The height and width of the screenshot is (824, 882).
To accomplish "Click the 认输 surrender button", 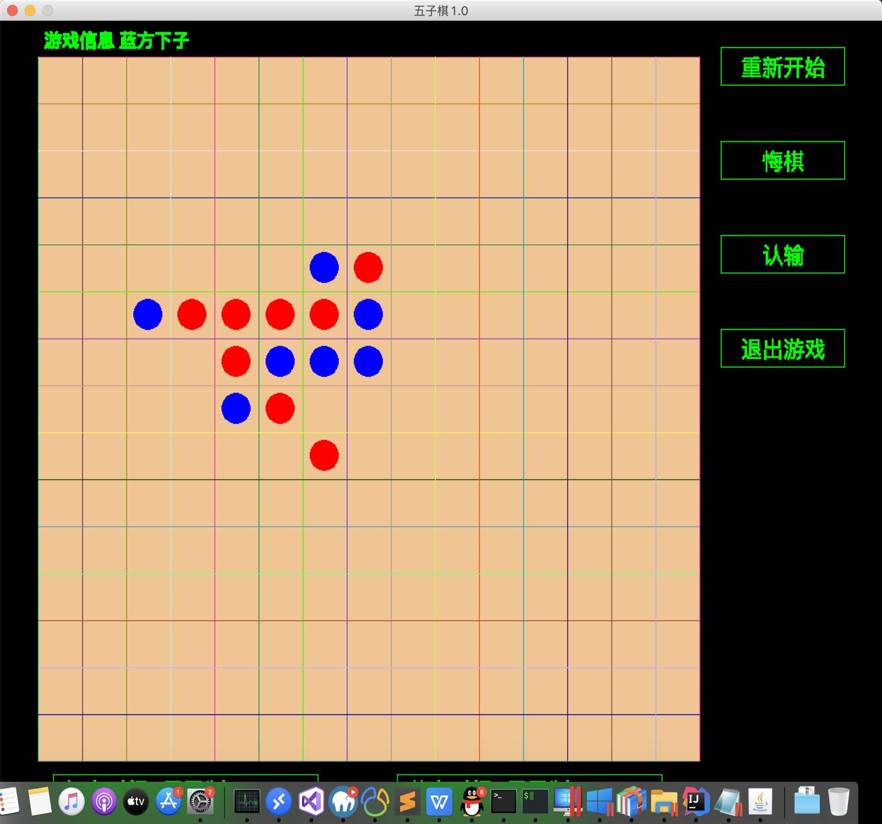I will click(x=782, y=255).
